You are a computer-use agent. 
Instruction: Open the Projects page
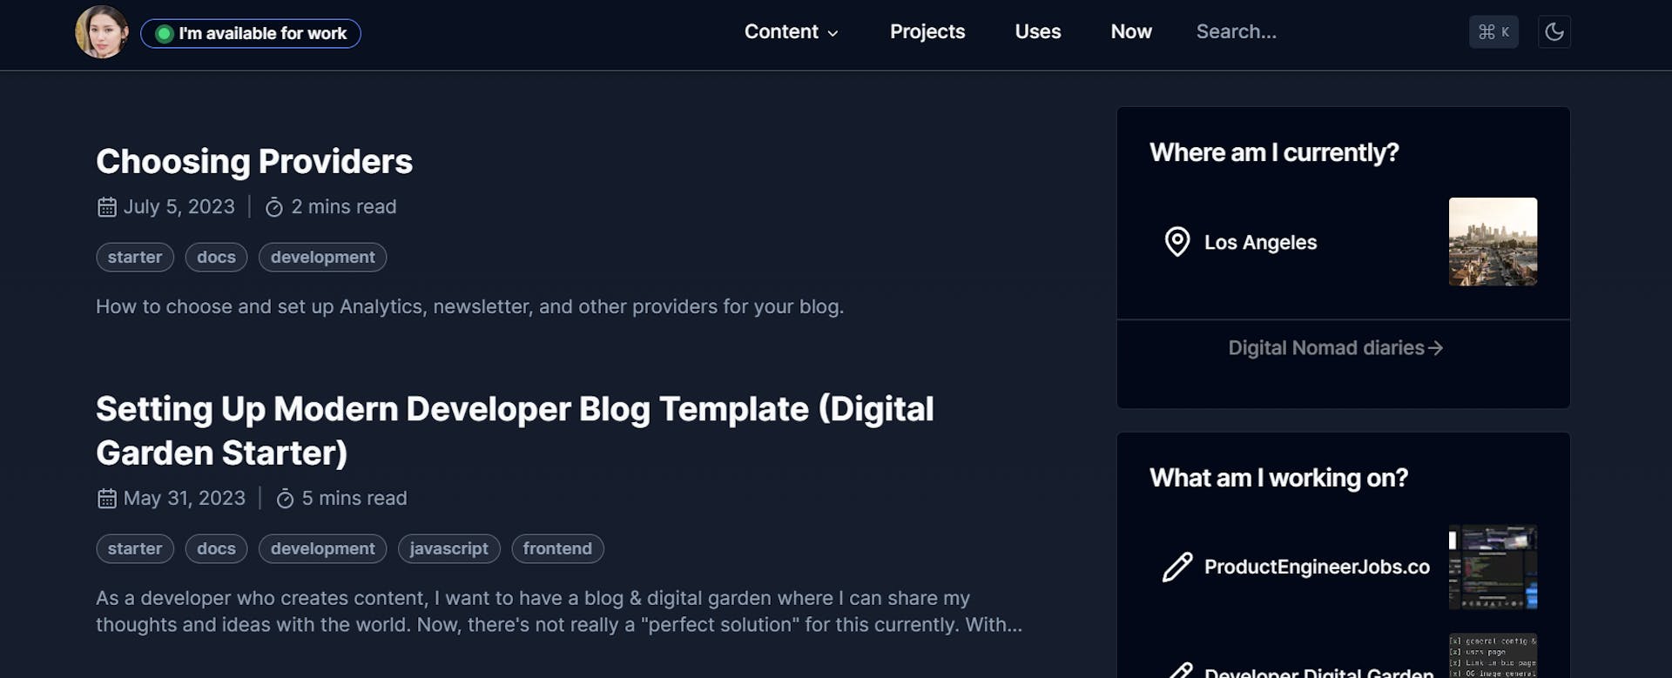tap(927, 31)
